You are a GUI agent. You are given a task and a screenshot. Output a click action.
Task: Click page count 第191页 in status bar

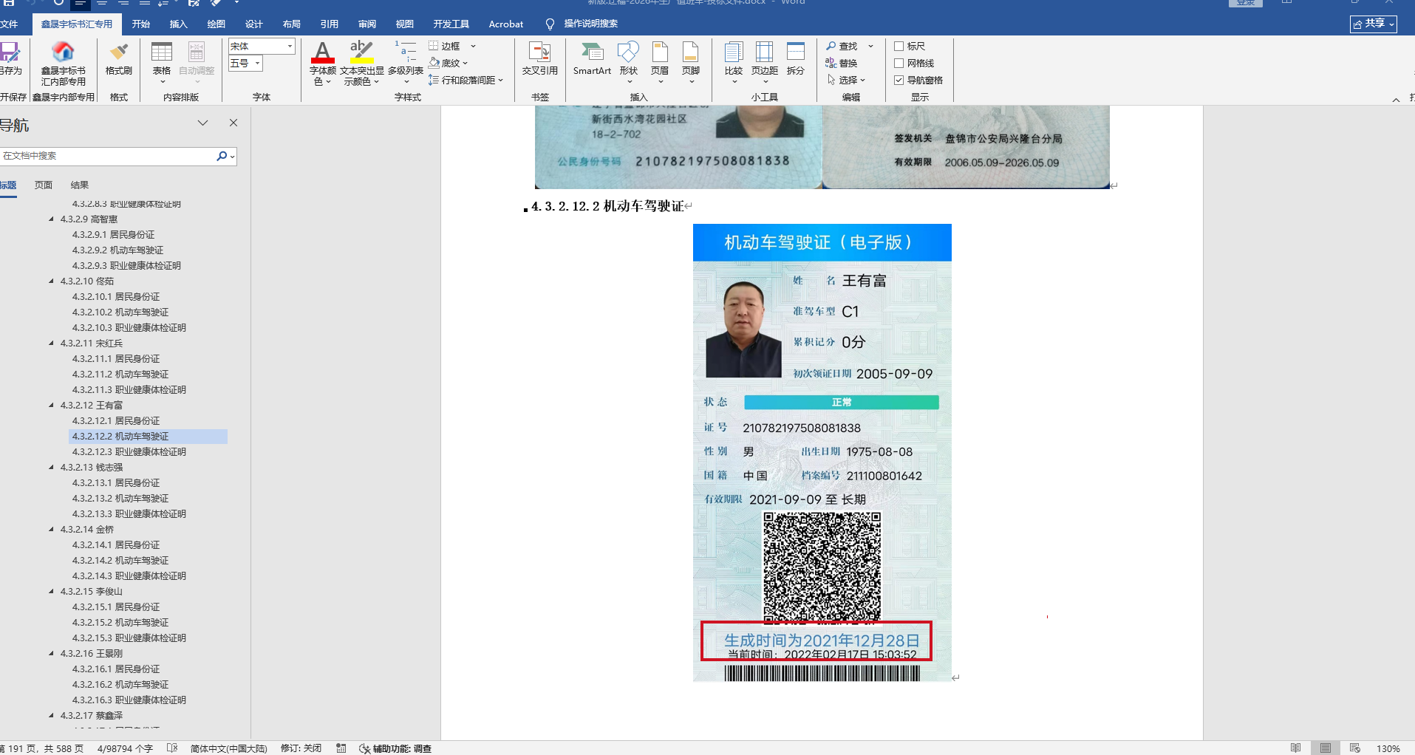tap(41, 748)
